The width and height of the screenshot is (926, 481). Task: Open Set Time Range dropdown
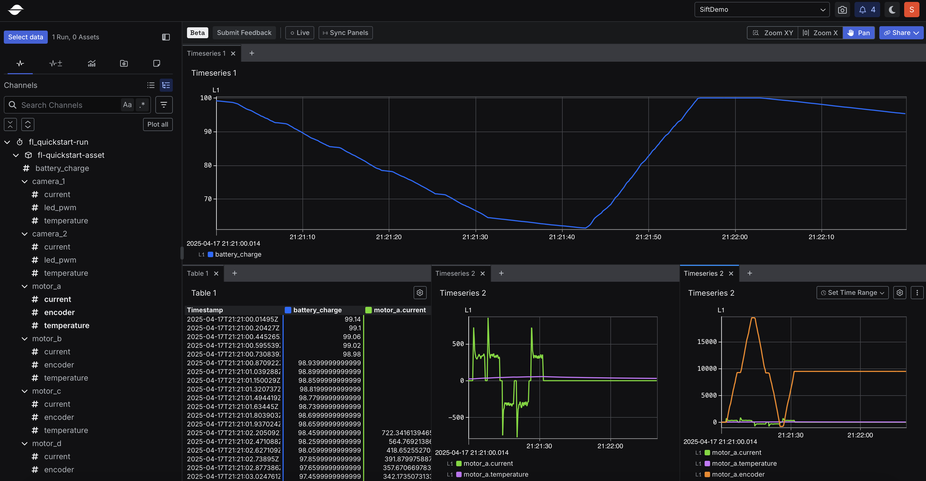(x=852, y=293)
